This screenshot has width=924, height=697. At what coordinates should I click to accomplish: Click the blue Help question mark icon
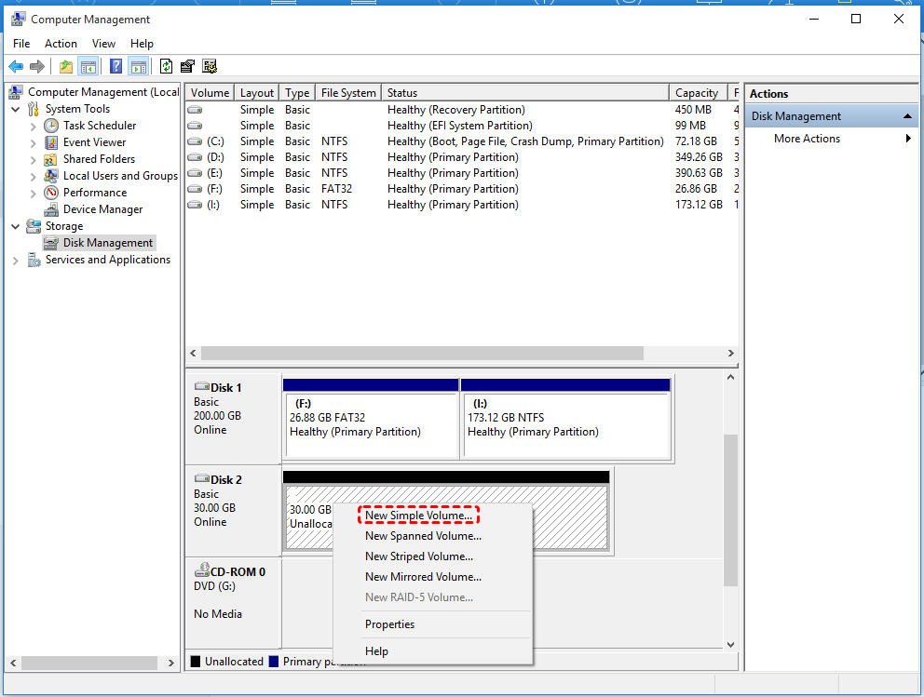point(115,66)
